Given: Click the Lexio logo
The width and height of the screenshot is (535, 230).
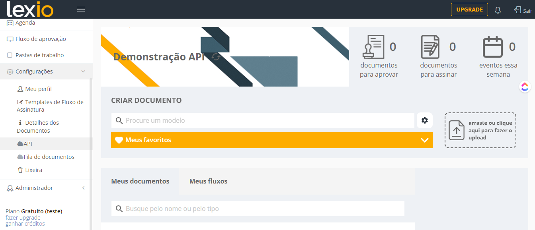Looking at the screenshot, I should pos(30,10).
